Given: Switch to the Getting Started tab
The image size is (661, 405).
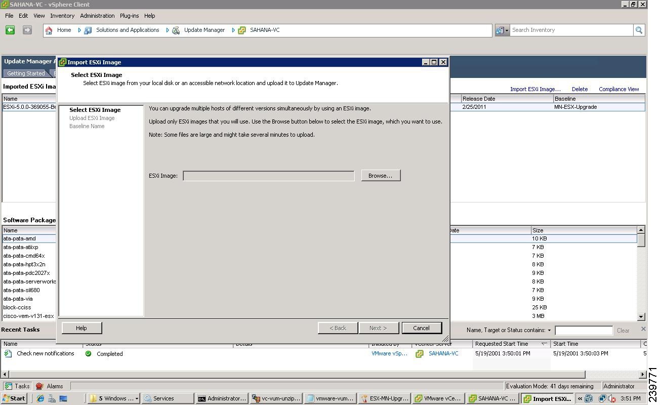Looking at the screenshot, I should tap(26, 74).
